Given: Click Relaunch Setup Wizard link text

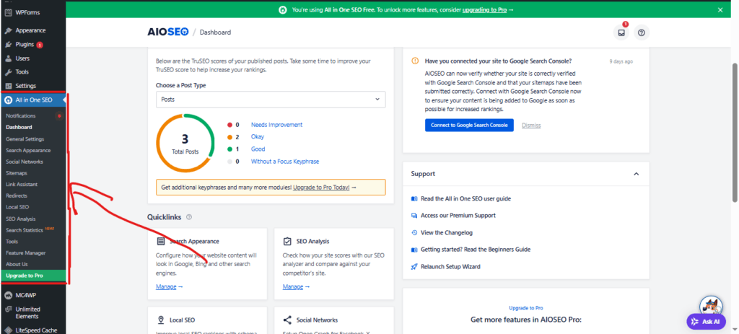Looking at the screenshot, I should pyautogui.click(x=450, y=267).
